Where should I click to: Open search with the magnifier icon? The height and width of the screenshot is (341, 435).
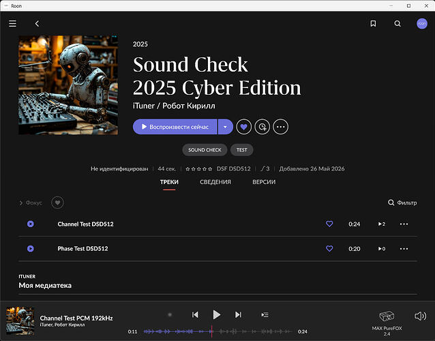tap(397, 24)
